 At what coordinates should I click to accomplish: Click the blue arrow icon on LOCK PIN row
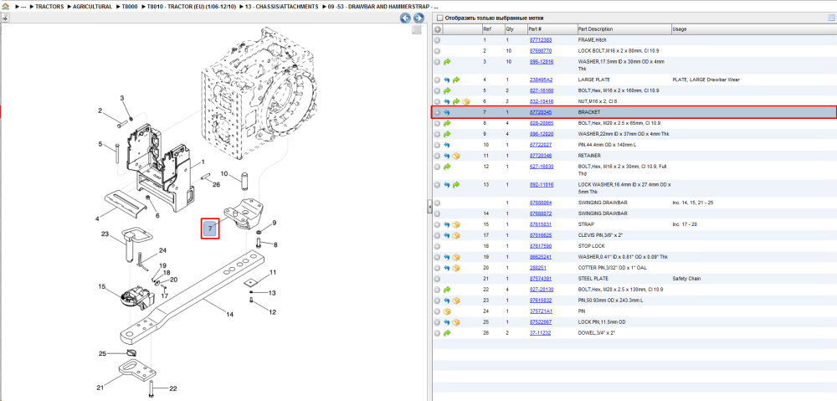click(447, 322)
